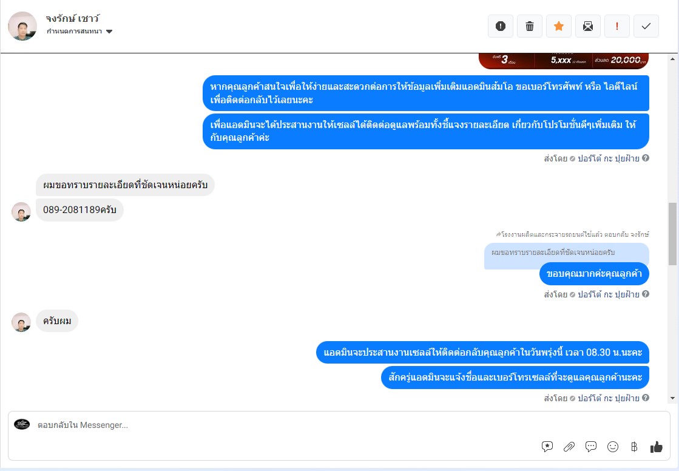Image resolution: width=679 pixels, height=471 pixels.
Task: Click the scroll-down arrow of chat scrollbar
Action: point(672,398)
